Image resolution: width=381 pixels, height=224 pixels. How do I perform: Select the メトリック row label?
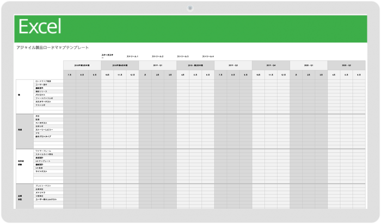40,192
